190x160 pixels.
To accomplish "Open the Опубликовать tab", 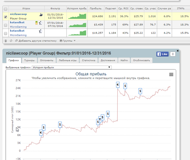I will pyautogui.click(x=141, y=60).
